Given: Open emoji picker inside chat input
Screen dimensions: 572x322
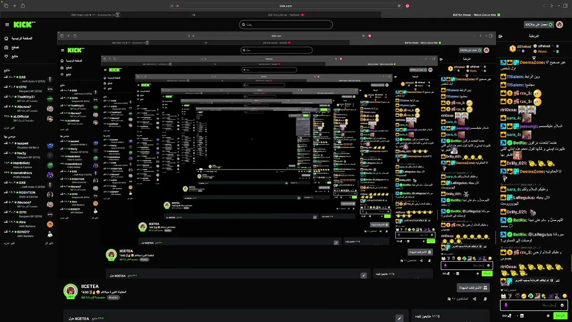Looking at the screenshot, I should point(562,305).
